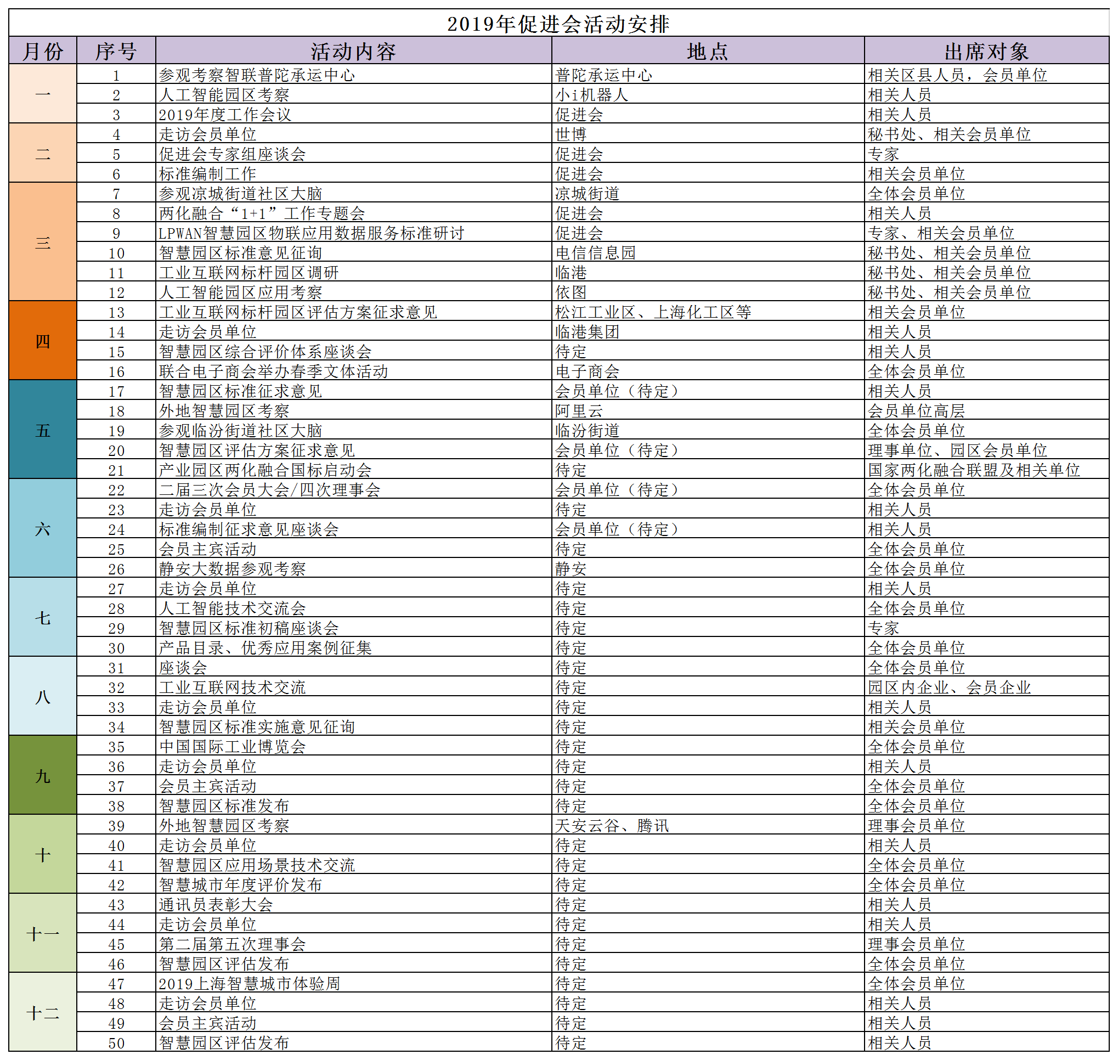Click the 地点 column header
The height and width of the screenshot is (1060, 1118).
[x=708, y=51]
